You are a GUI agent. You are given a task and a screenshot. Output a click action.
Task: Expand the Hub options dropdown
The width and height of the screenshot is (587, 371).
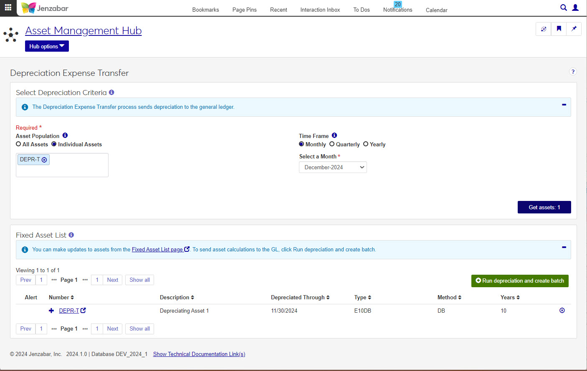pos(47,46)
